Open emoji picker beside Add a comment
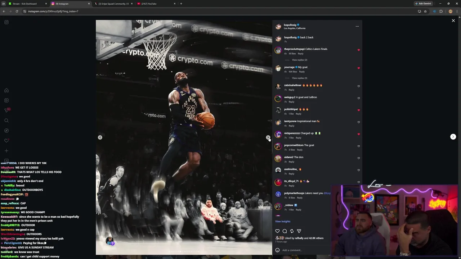Viewport: 461px width, 259px height. tap(277, 250)
